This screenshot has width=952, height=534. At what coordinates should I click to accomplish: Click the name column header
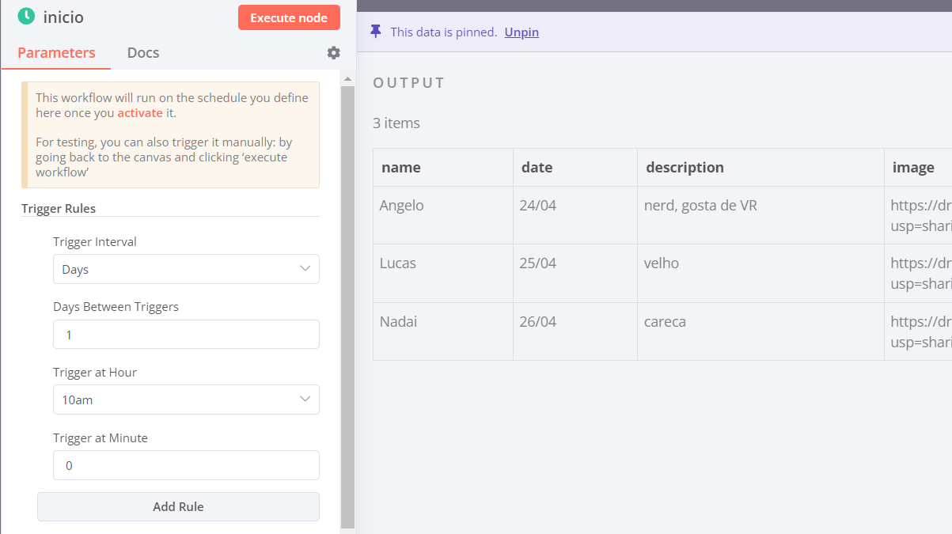pos(401,168)
